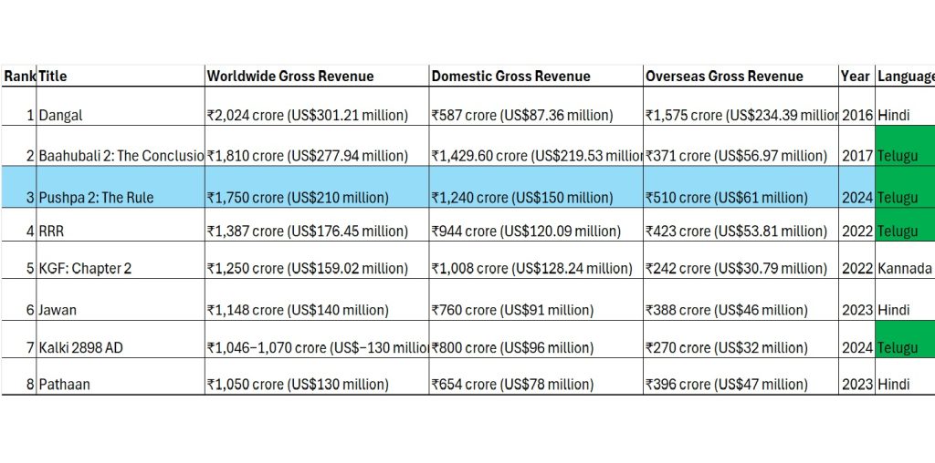Select the Jawan title cell

pos(121,299)
